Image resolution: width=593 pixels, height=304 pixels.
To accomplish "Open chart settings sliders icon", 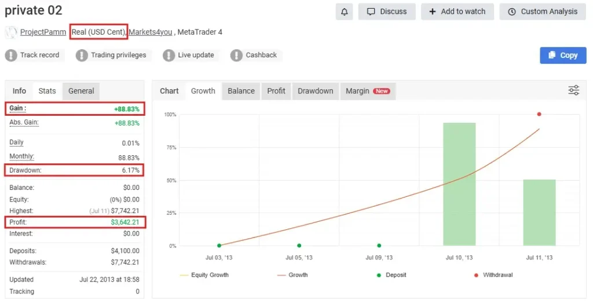I will click(573, 90).
